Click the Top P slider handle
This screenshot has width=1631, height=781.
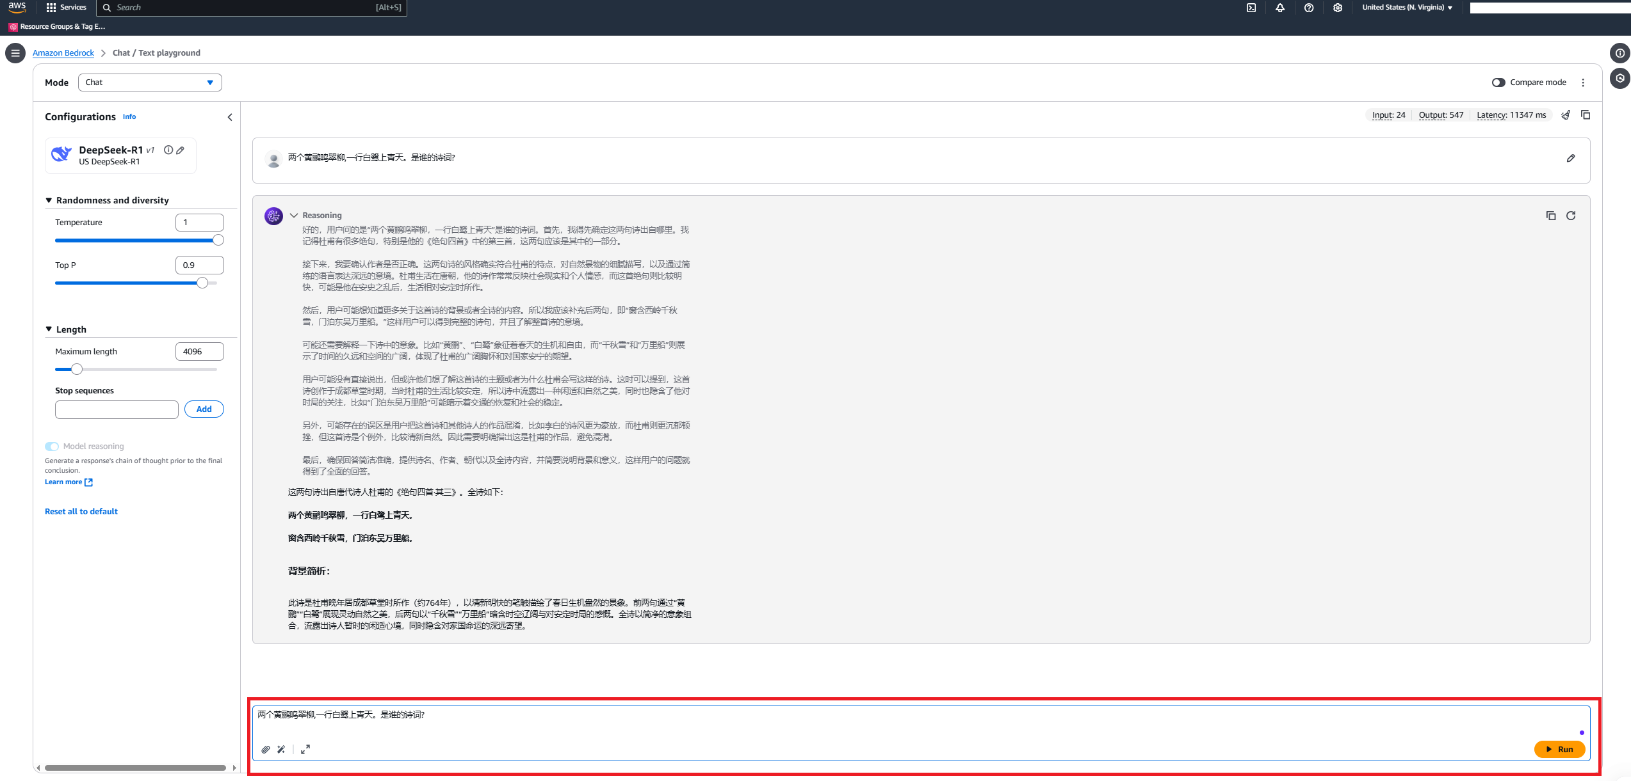(202, 283)
